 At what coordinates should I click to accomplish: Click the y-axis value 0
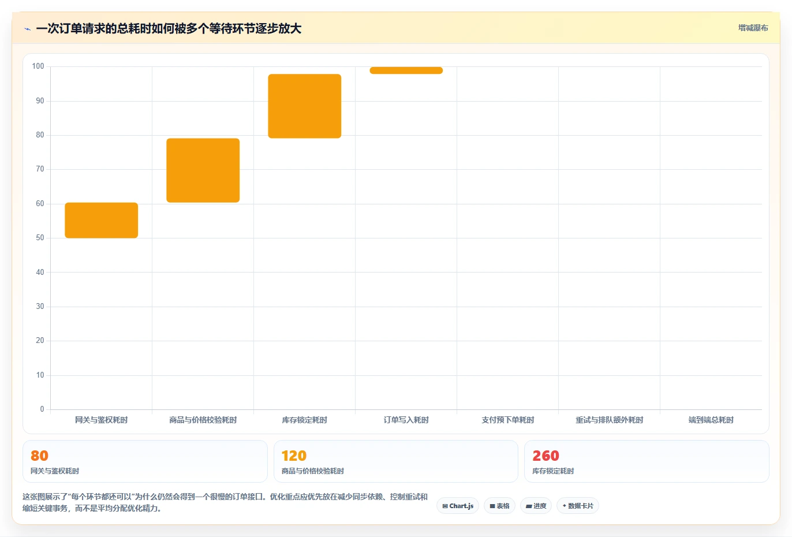[x=42, y=409]
